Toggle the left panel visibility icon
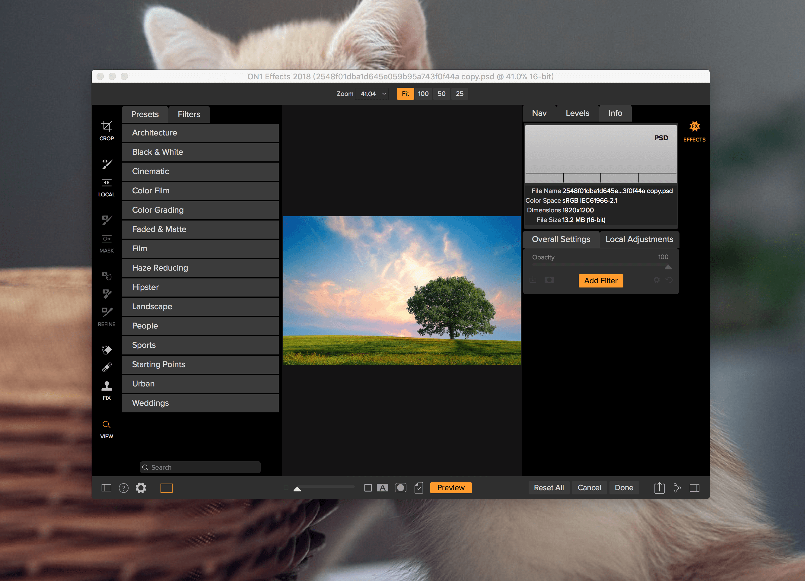Viewport: 805px width, 581px height. point(107,488)
